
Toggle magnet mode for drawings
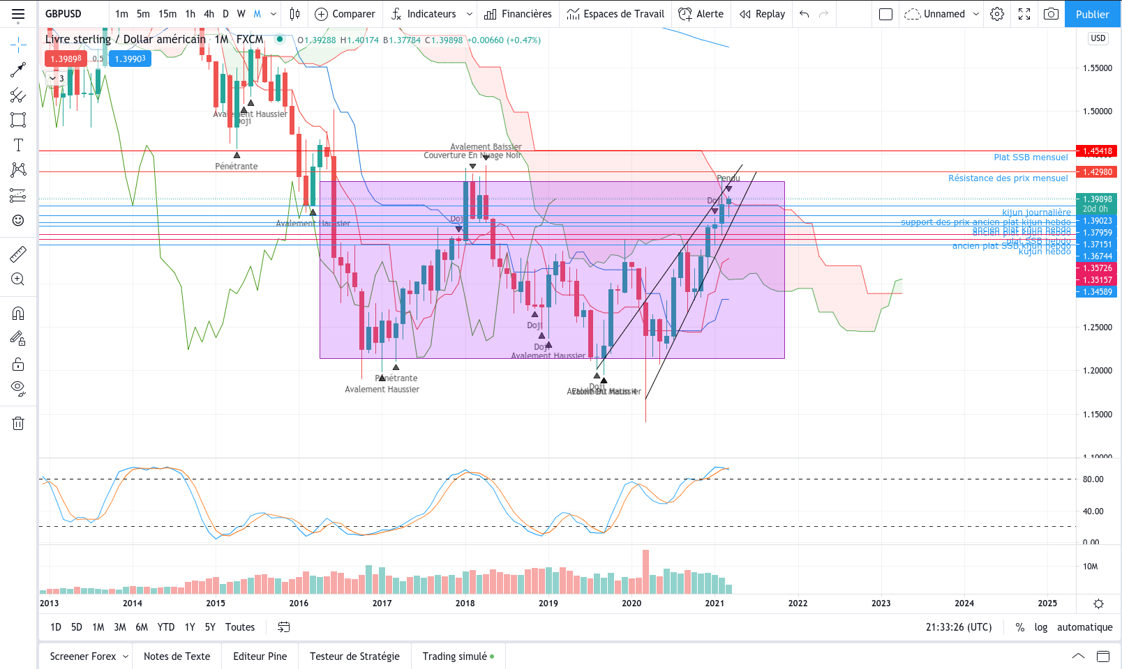(18, 314)
